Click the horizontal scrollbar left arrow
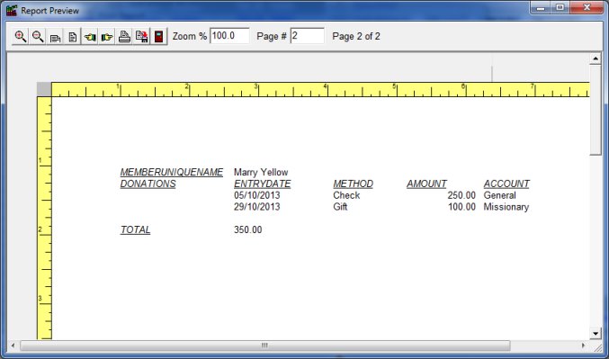The image size is (609, 359). [x=13, y=346]
